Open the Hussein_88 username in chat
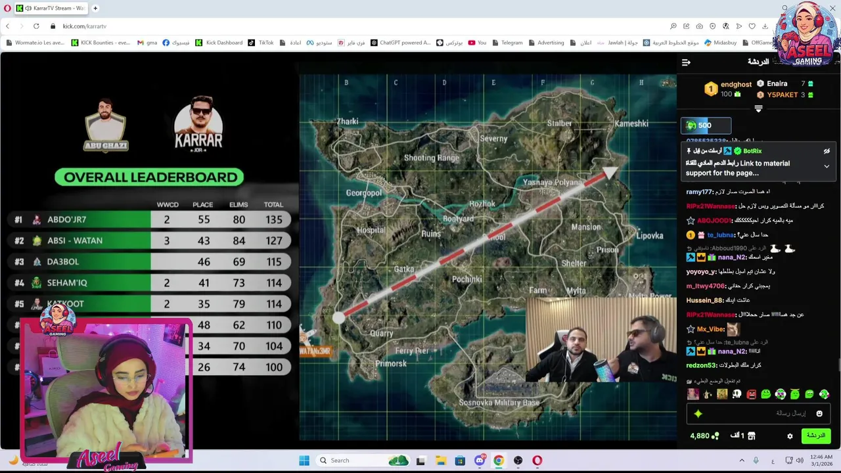 tap(704, 300)
